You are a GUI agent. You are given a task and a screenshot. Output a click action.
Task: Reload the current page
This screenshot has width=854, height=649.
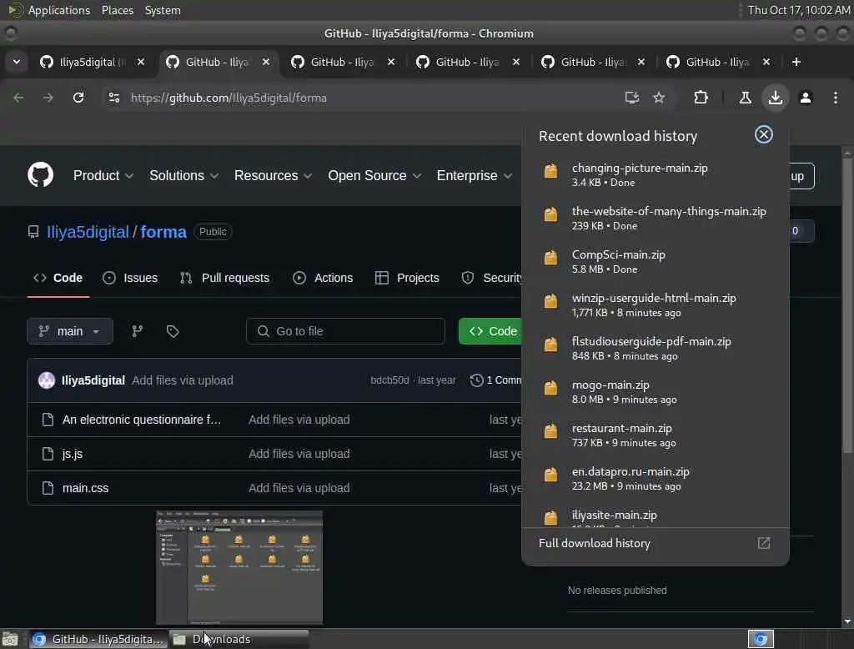[x=78, y=98]
